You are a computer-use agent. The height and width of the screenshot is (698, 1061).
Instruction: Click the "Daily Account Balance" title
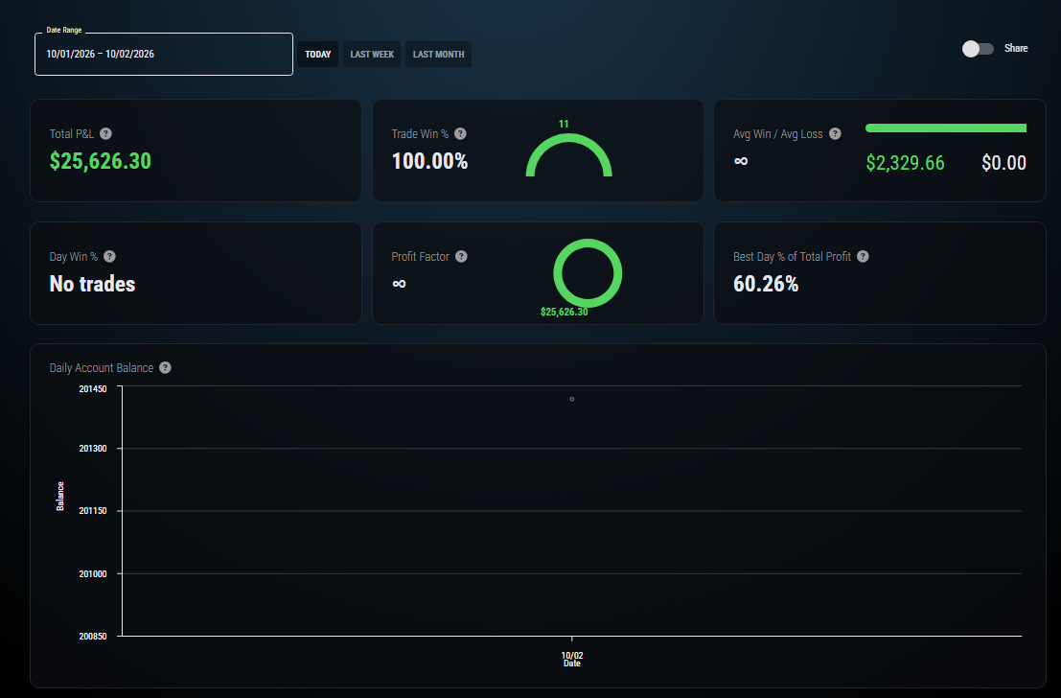pos(102,367)
